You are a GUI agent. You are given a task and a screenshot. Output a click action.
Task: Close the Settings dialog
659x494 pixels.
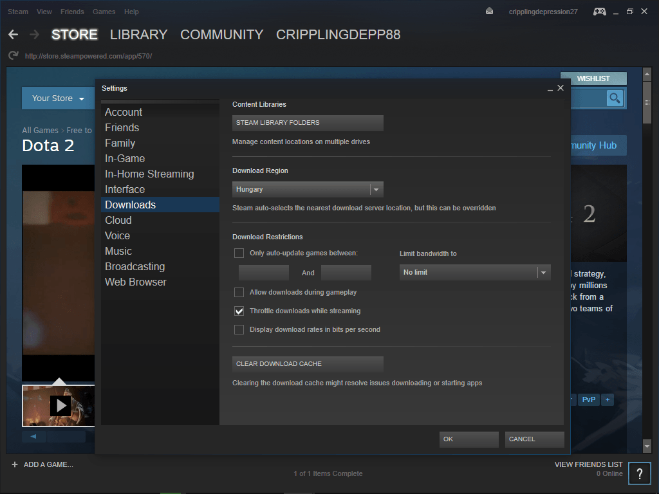pyautogui.click(x=561, y=87)
